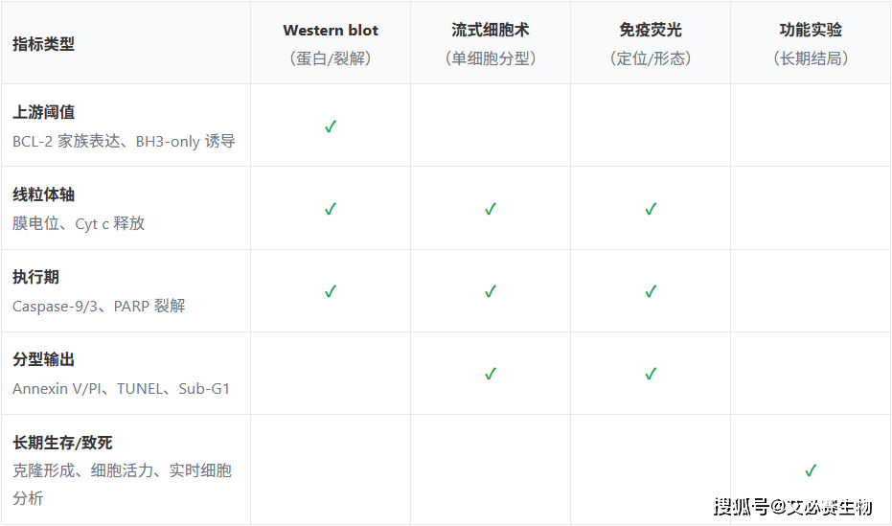Click the 分型输出 row title
892x526 pixels.
coord(43,359)
